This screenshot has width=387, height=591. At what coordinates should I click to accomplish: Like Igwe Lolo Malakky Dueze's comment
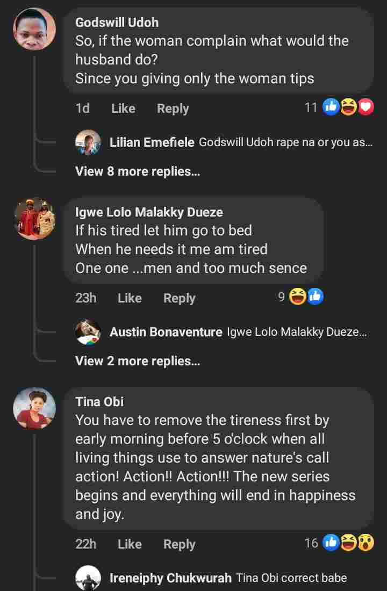[x=130, y=298]
